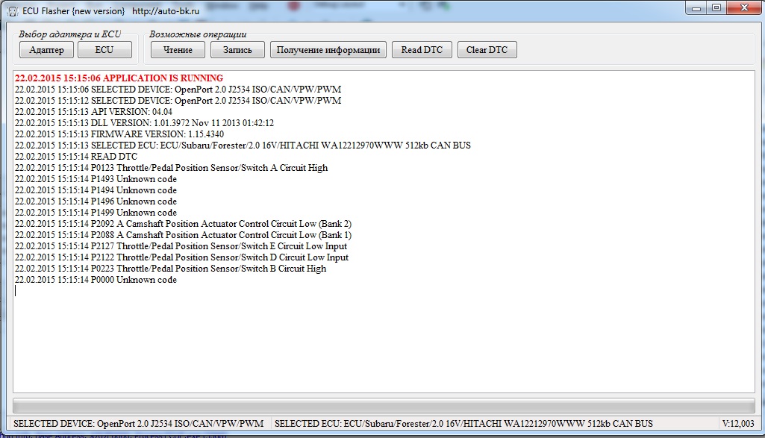Select the P2127 Switch E Circuit Low line
The height and width of the screenshot is (438, 765).
tap(181, 246)
